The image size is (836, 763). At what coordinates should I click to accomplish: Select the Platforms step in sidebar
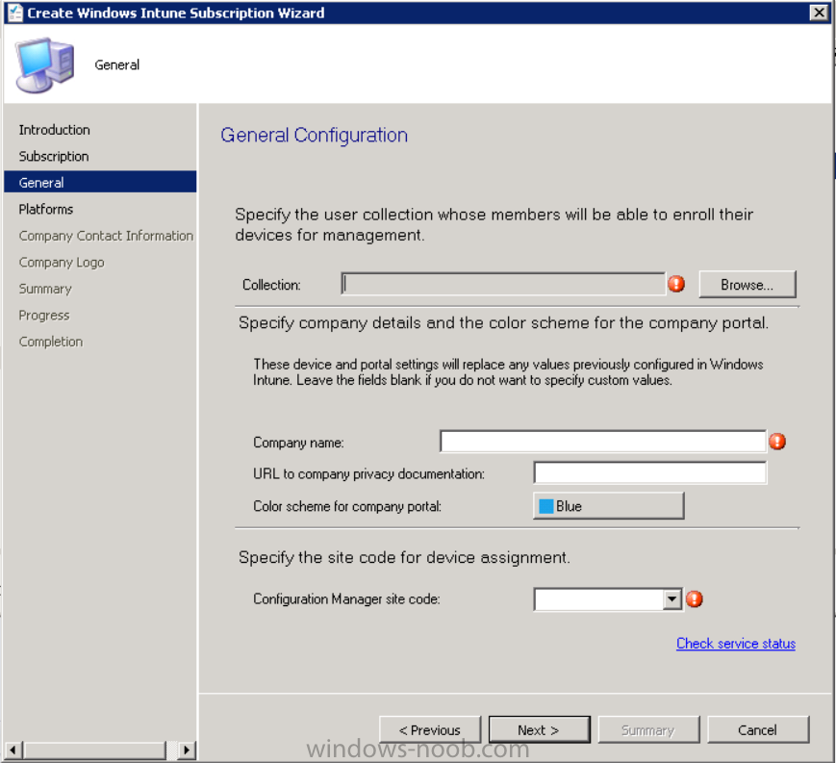tap(46, 209)
